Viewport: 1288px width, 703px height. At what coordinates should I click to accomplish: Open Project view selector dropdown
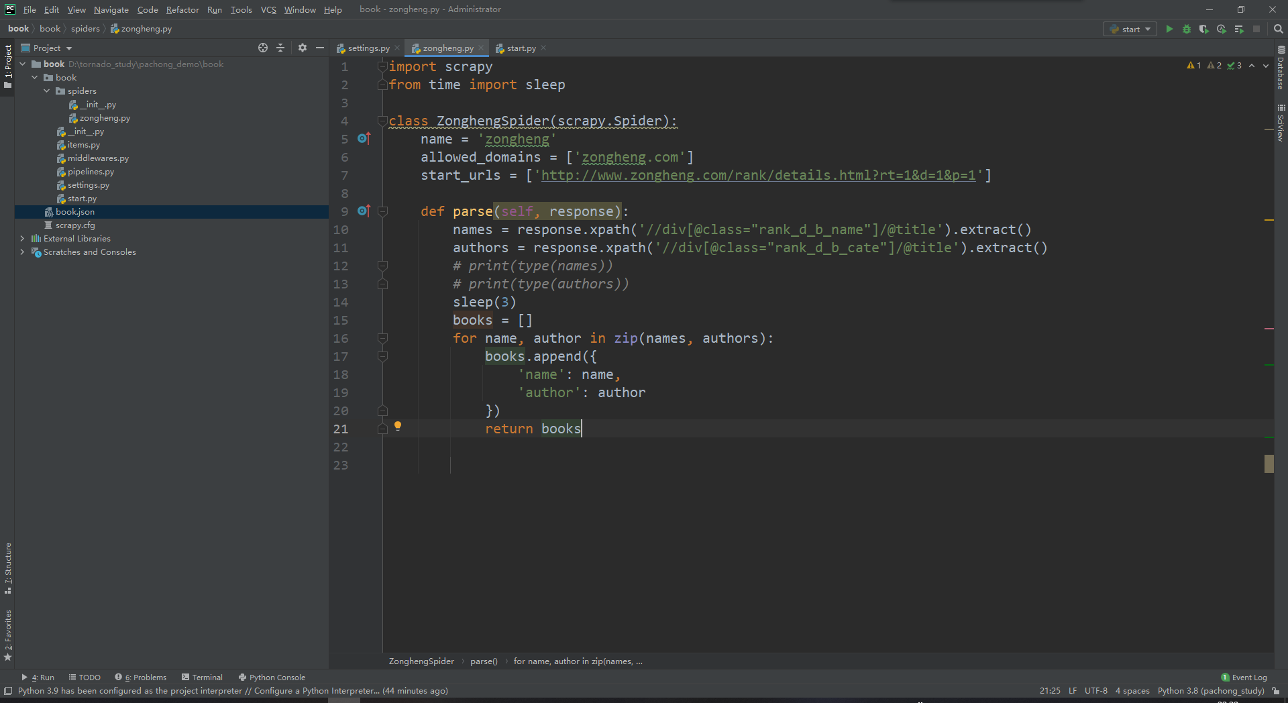(47, 48)
